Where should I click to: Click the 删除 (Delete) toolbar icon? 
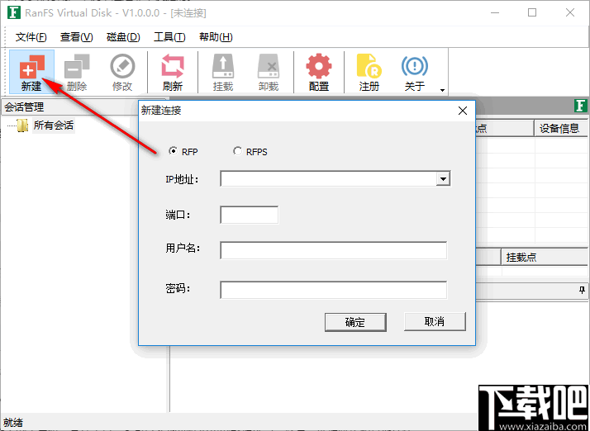77,72
